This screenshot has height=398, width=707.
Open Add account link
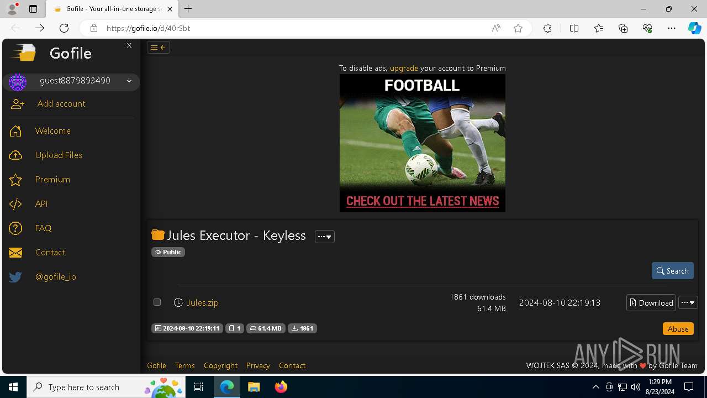pyautogui.click(x=61, y=104)
